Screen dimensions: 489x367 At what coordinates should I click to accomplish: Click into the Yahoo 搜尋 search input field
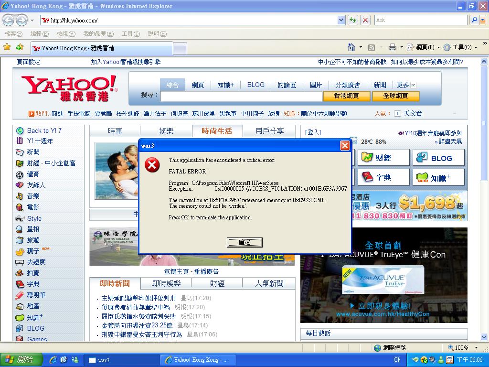coord(241,96)
